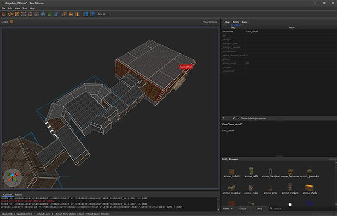Click the Entity Browser scrollbar
Screen dimensions: 337x216
tap(336, 183)
